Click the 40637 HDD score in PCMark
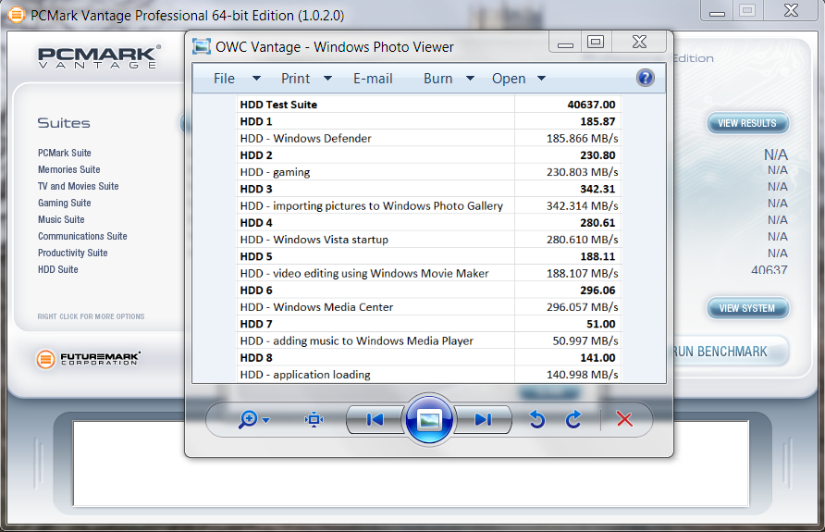The height and width of the screenshot is (532, 825). pyautogui.click(x=770, y=270)
